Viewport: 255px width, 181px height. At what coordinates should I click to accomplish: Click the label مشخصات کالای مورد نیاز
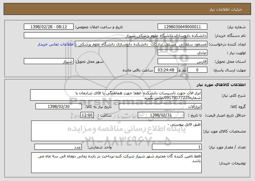(225, 131)
